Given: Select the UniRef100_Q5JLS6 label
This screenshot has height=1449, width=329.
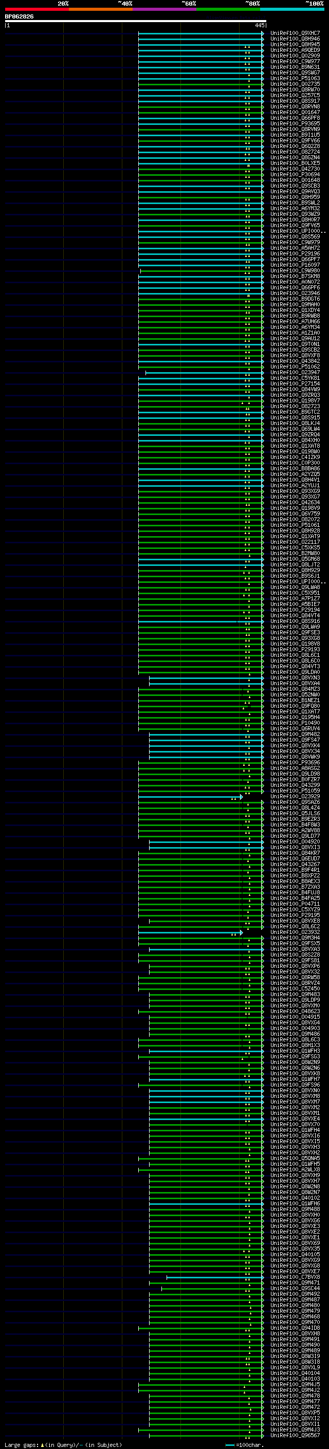Looking at the screenshot, I should (x=295, y=813).
